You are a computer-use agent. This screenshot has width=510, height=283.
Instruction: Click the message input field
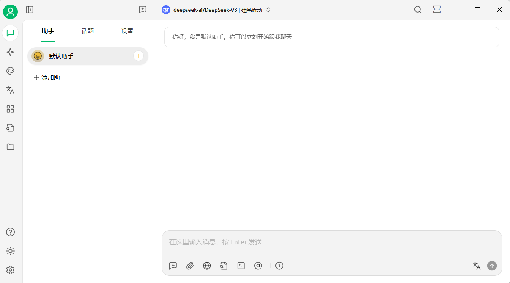point(332,242)
